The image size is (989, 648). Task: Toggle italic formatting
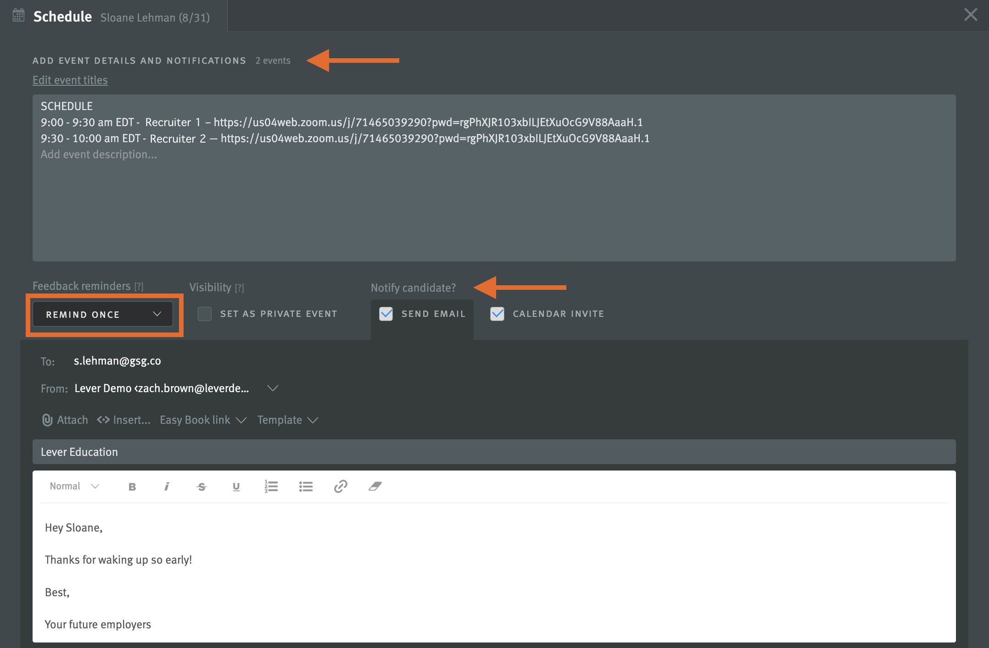167,487
